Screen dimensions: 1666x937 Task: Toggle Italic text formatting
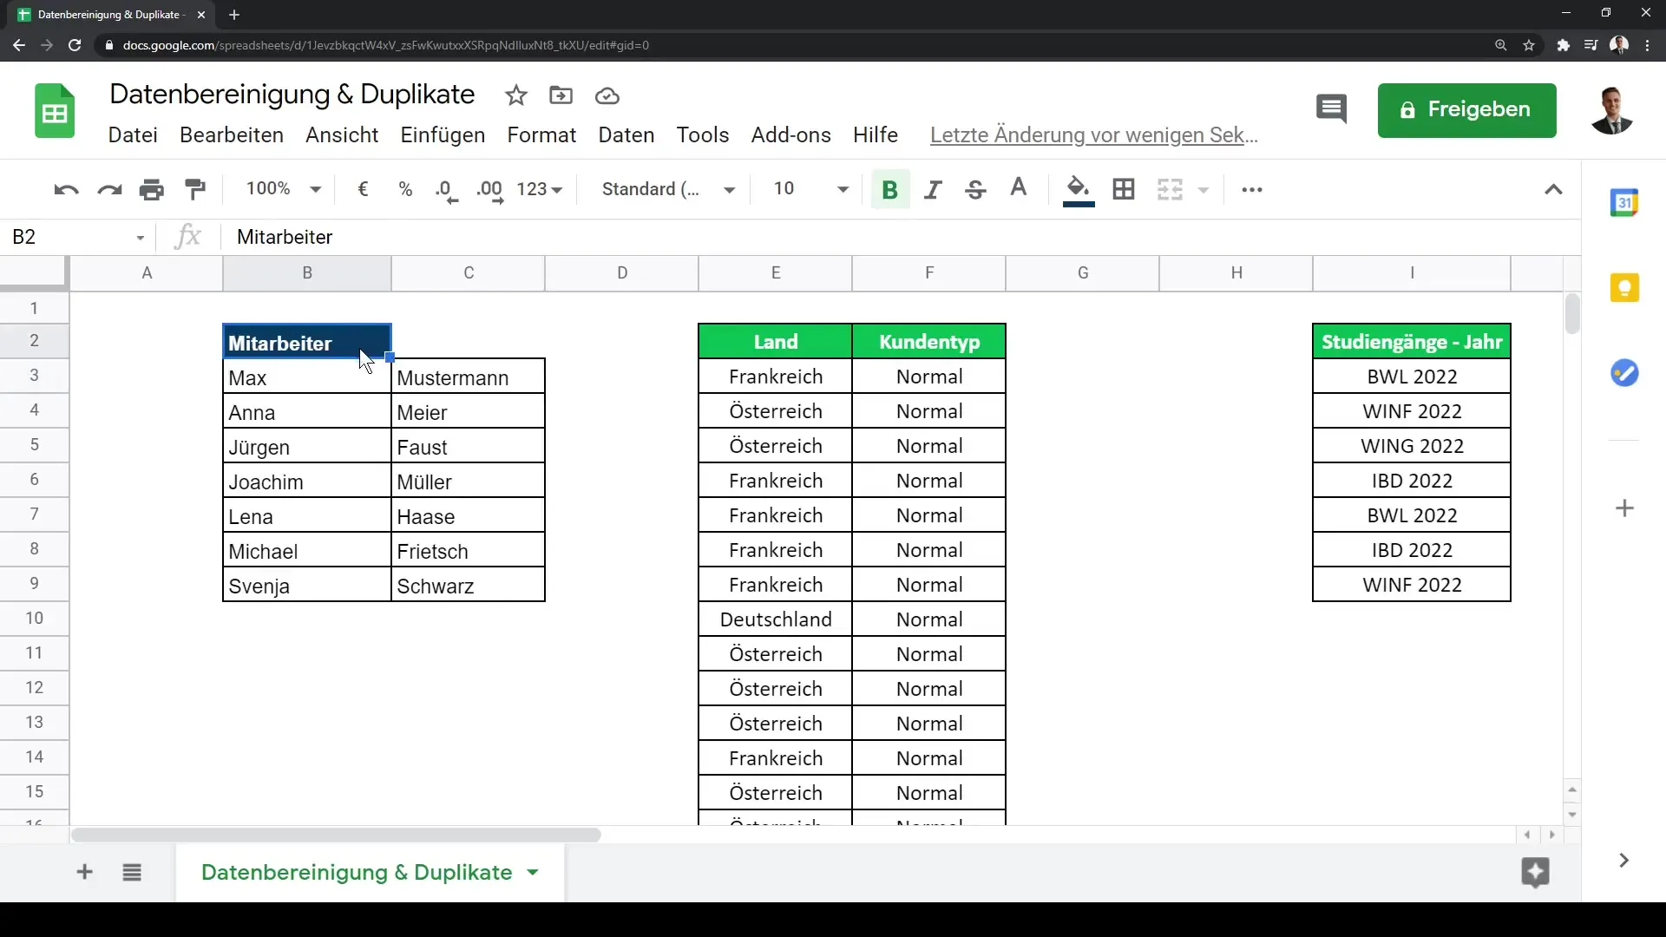click(933, 189)
